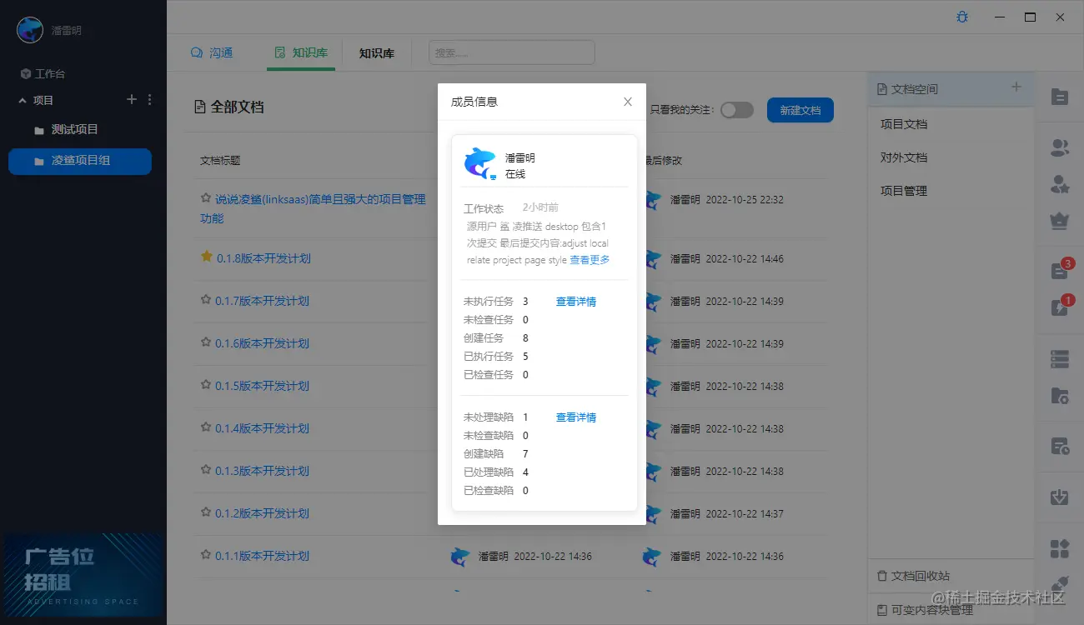The width and height of the screenshot is (1084, 625).
Task: Open the apps grid icon in the right sidebar
Action: 1060,548
